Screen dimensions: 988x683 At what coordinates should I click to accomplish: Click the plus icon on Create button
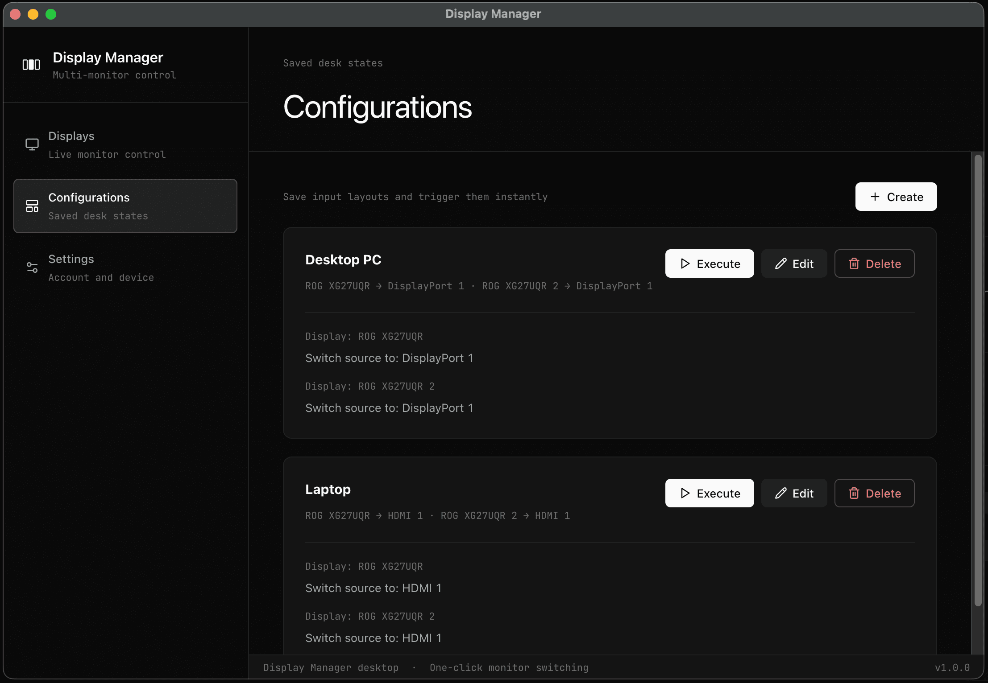click(875, 197)
